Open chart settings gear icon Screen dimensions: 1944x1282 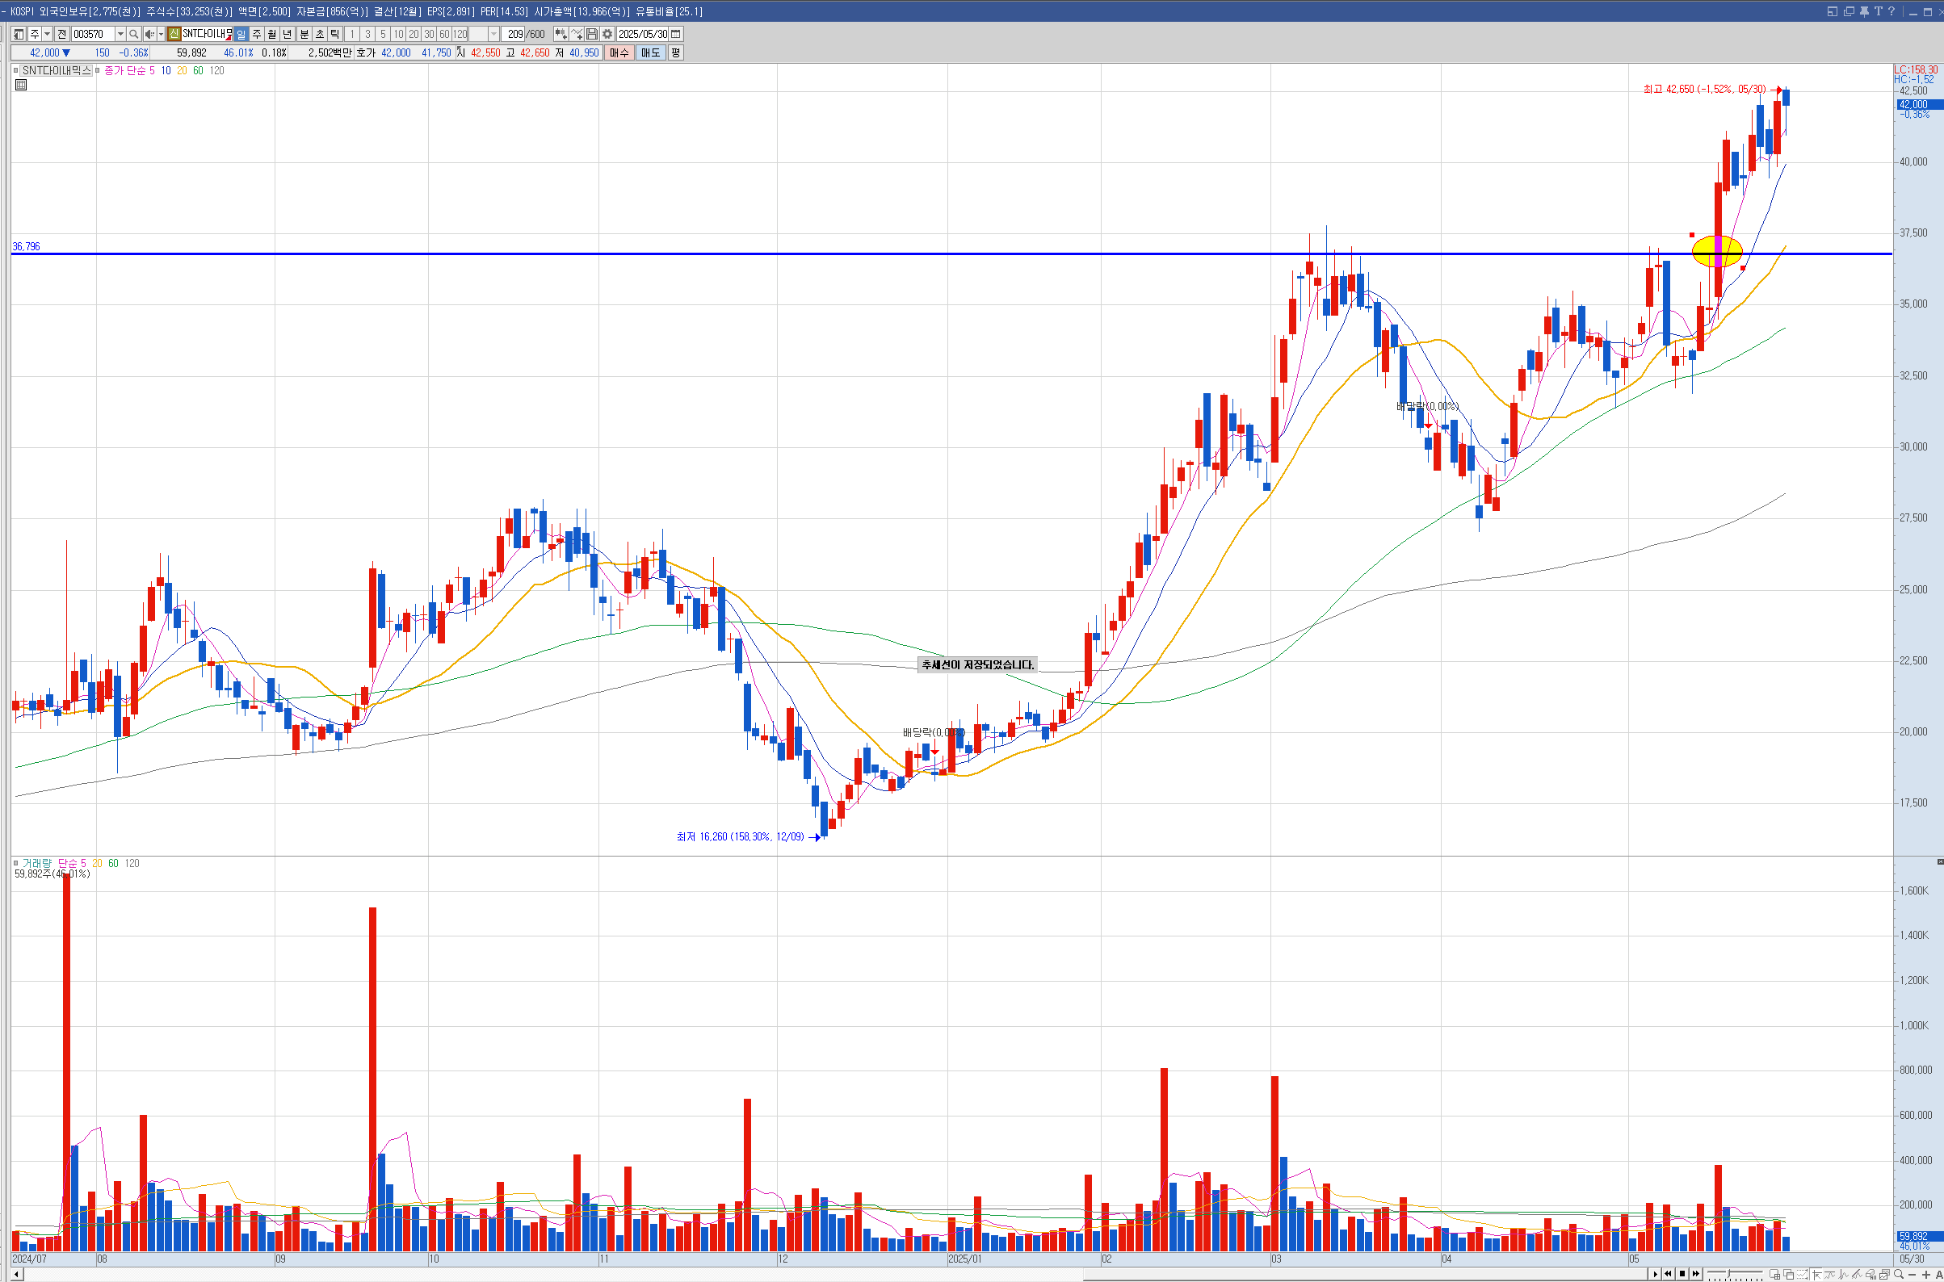tap(607, 35)
